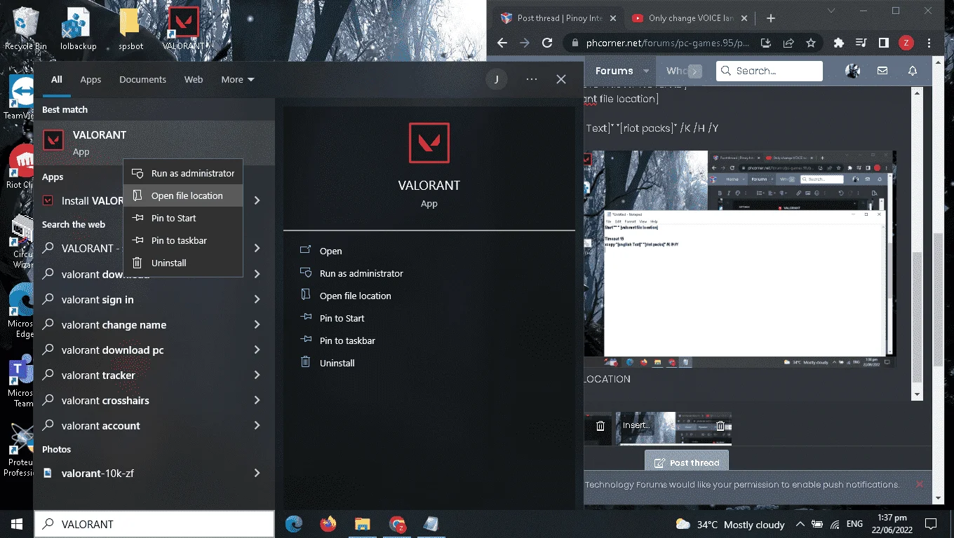Screen dimensions: 954x538
Task: Reload the page in Chrome
Action: tap(546, 43)
